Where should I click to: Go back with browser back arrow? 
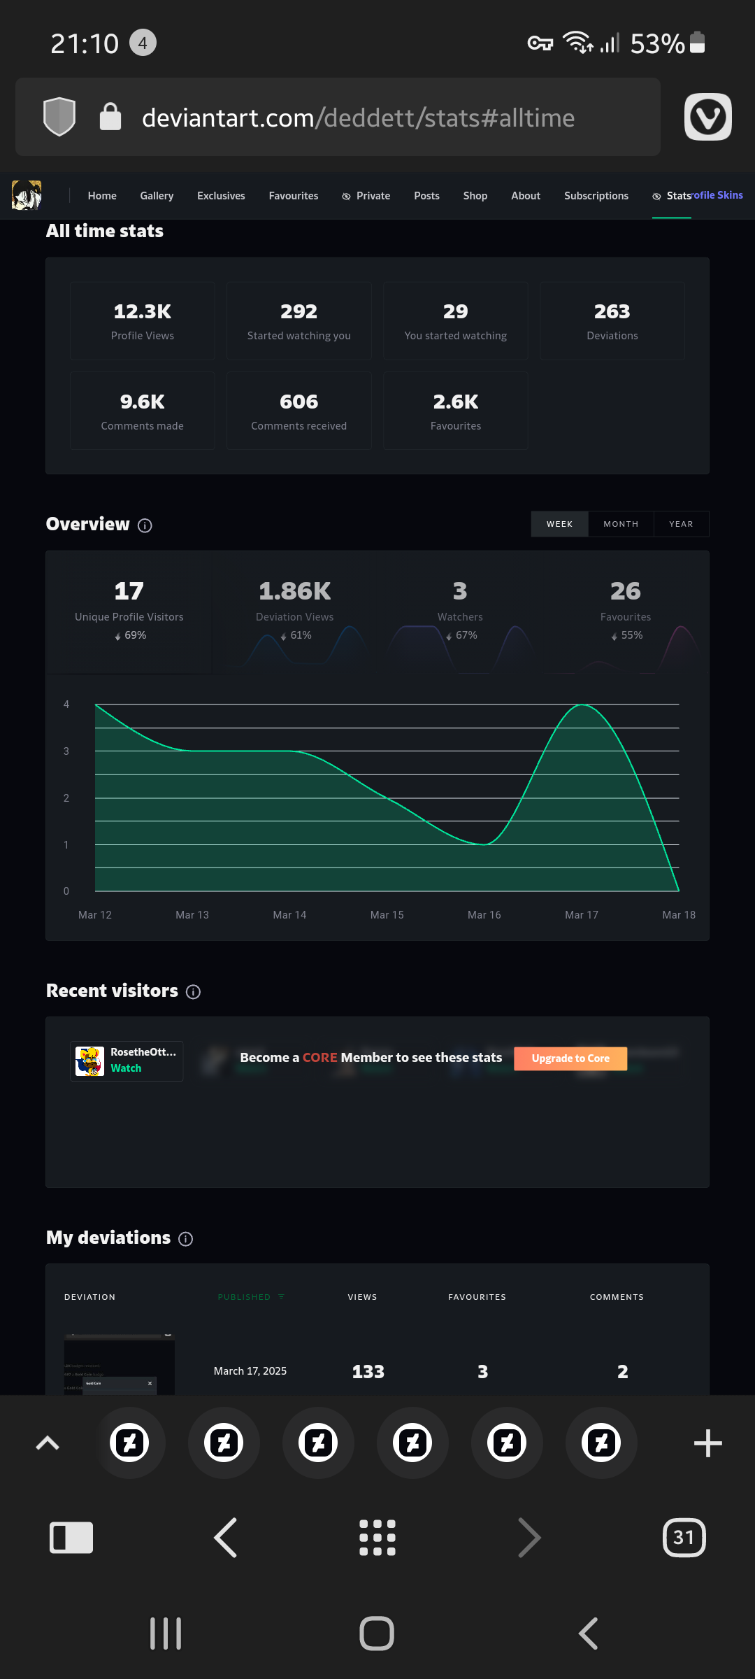[x=225, y=1538]
